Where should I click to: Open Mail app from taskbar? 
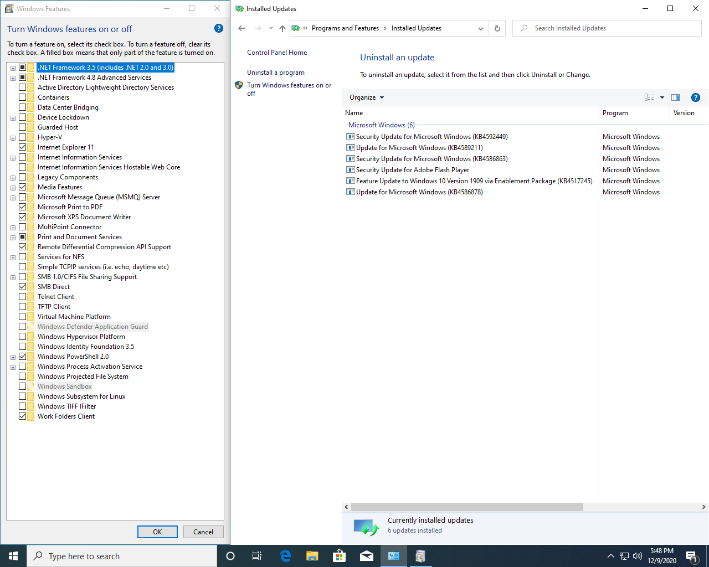point(367,556)
